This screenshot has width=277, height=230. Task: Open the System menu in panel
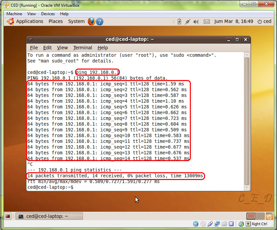(76, 21)
